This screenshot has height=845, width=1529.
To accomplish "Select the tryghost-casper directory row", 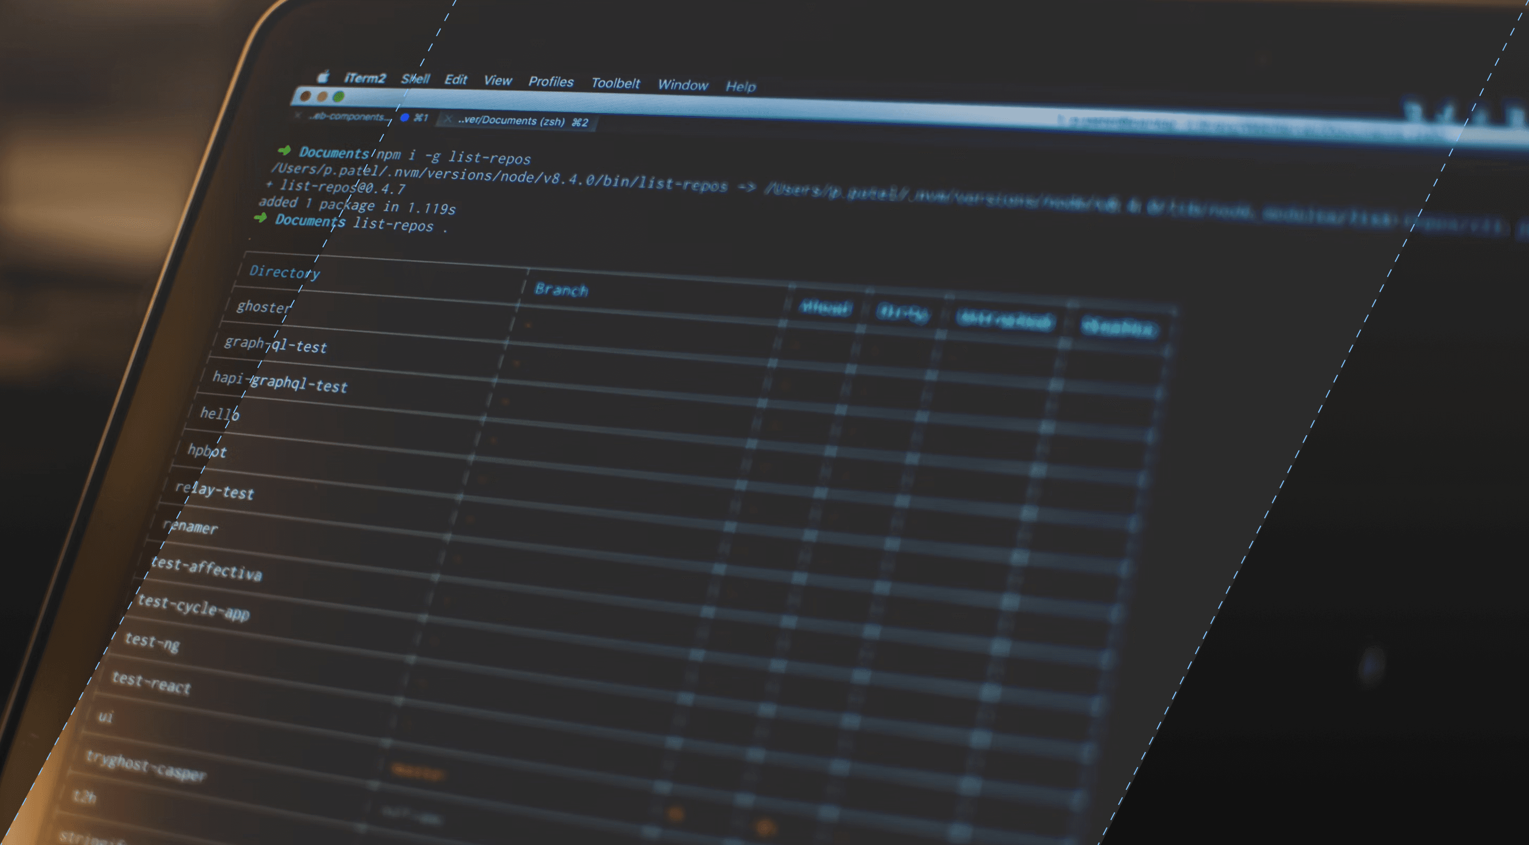I will (145, 766).
